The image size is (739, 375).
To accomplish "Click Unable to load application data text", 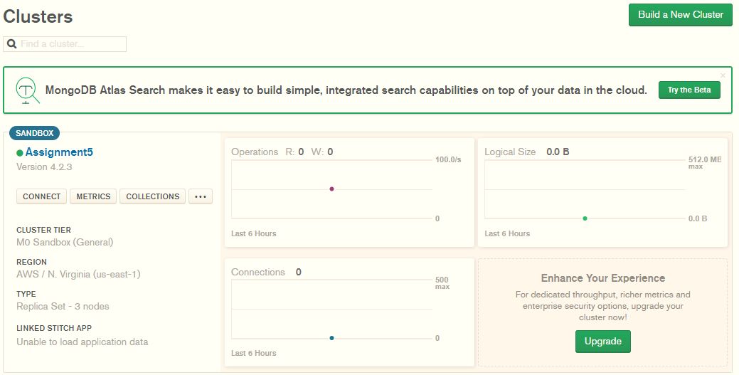I will click(x=82, y=342).
